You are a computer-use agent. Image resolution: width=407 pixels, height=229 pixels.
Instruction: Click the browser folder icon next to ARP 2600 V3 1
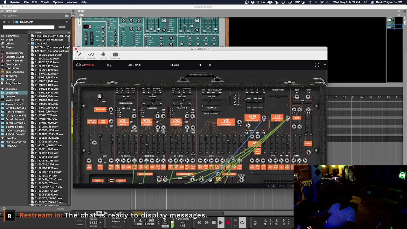[x=67, y=16]
